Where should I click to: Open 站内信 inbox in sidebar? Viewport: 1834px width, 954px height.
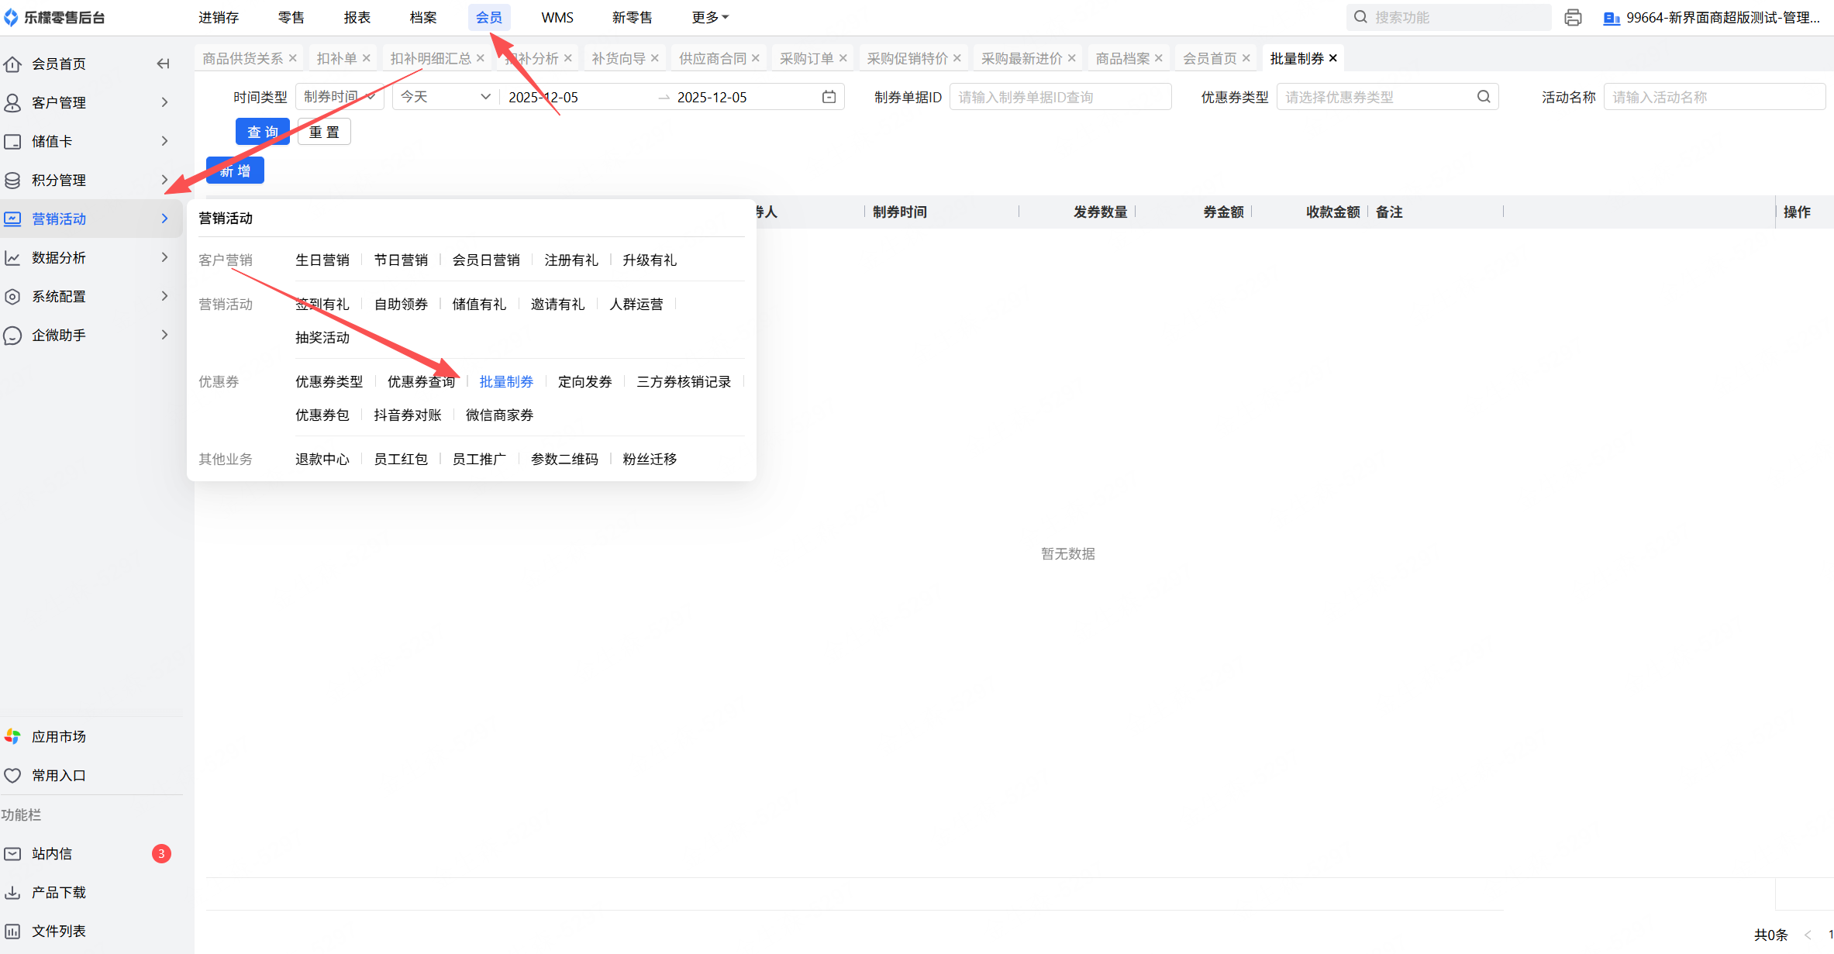coord(52,853)
